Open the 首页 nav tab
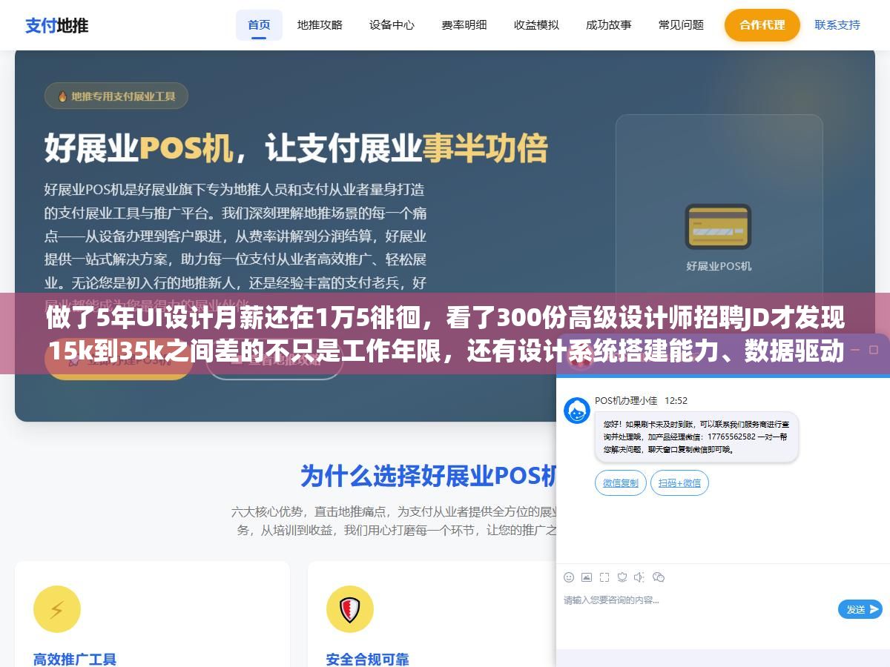The image size is (890, 667). point(259,24)
